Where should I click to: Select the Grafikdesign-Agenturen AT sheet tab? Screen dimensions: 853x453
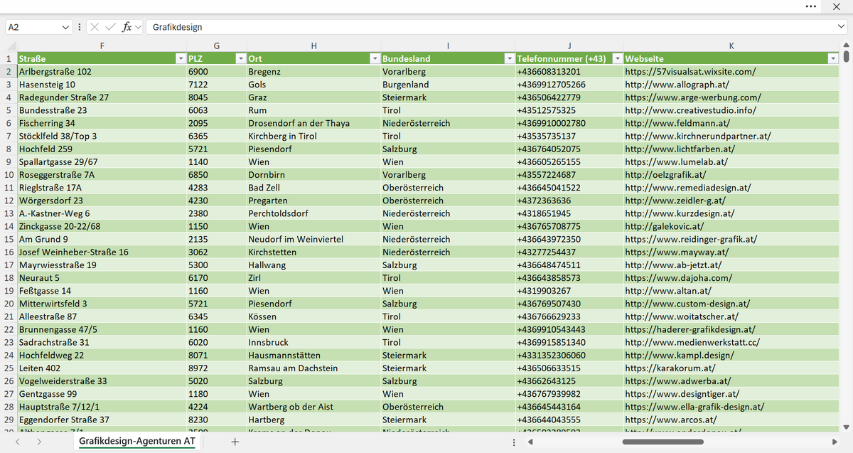point(137,442)
